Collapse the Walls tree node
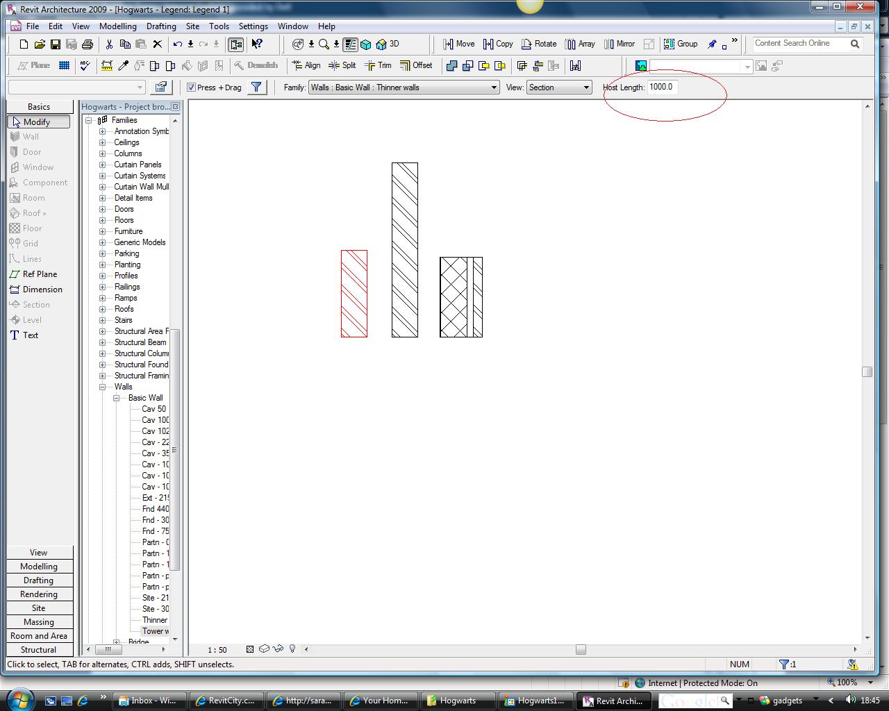The width and height of the screenshot is (889, 711). [x=103, y=387]
